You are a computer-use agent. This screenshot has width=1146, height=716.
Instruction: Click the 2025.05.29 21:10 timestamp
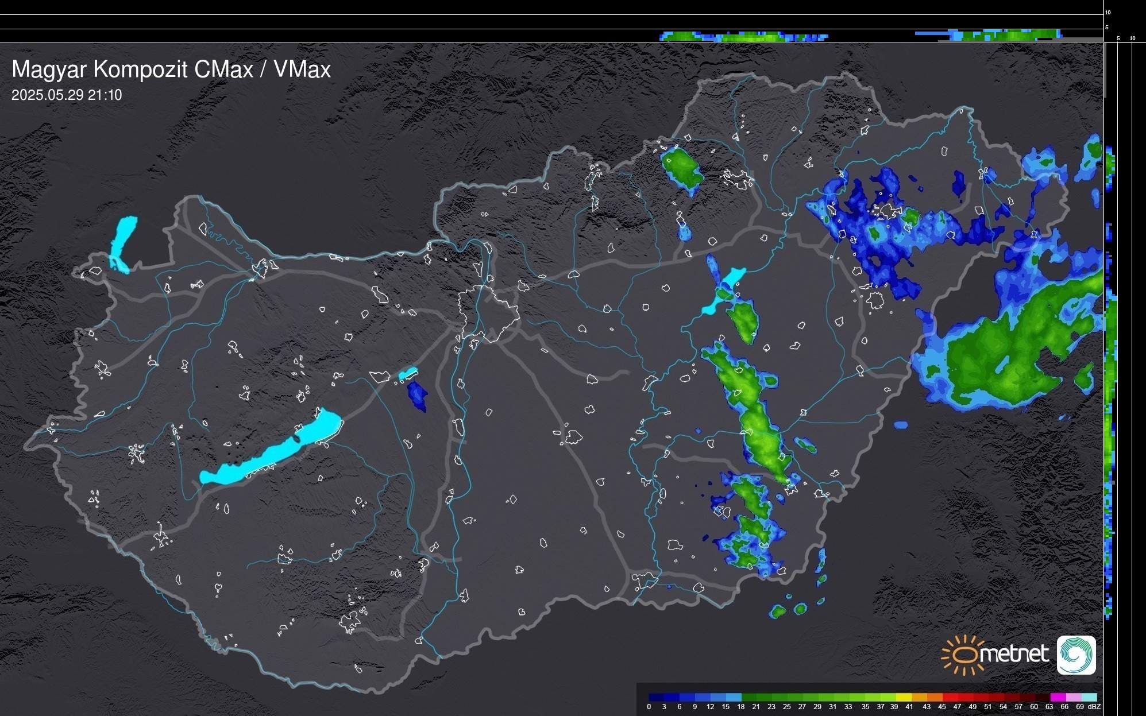(x=67, y=95)
